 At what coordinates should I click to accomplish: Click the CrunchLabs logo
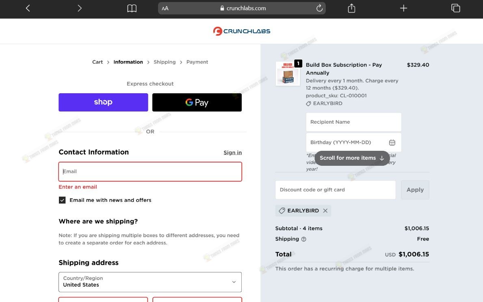tap(242, 31)
